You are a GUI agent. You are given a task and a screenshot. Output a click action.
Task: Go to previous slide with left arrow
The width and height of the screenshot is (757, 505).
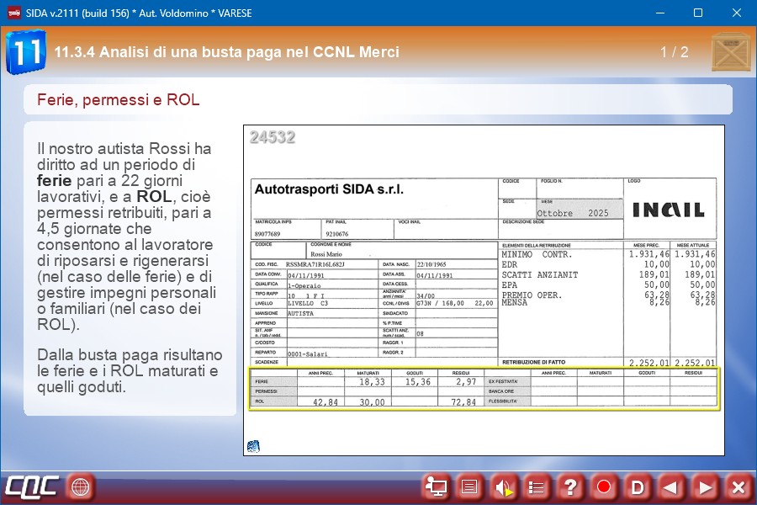(671, 486)
